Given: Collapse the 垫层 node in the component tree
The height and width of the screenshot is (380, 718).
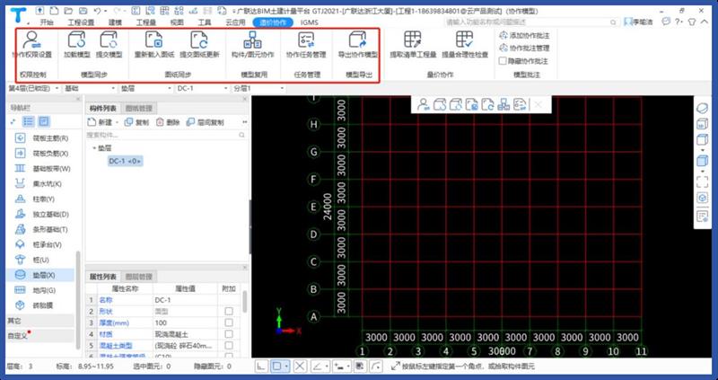Looking at the screenshot, I should (x=95, y=148).
